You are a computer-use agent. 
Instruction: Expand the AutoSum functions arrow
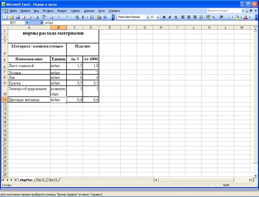88,17
